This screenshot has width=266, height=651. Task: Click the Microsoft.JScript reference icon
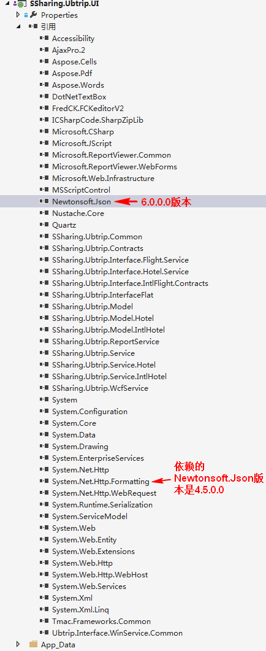click(44, 143)
